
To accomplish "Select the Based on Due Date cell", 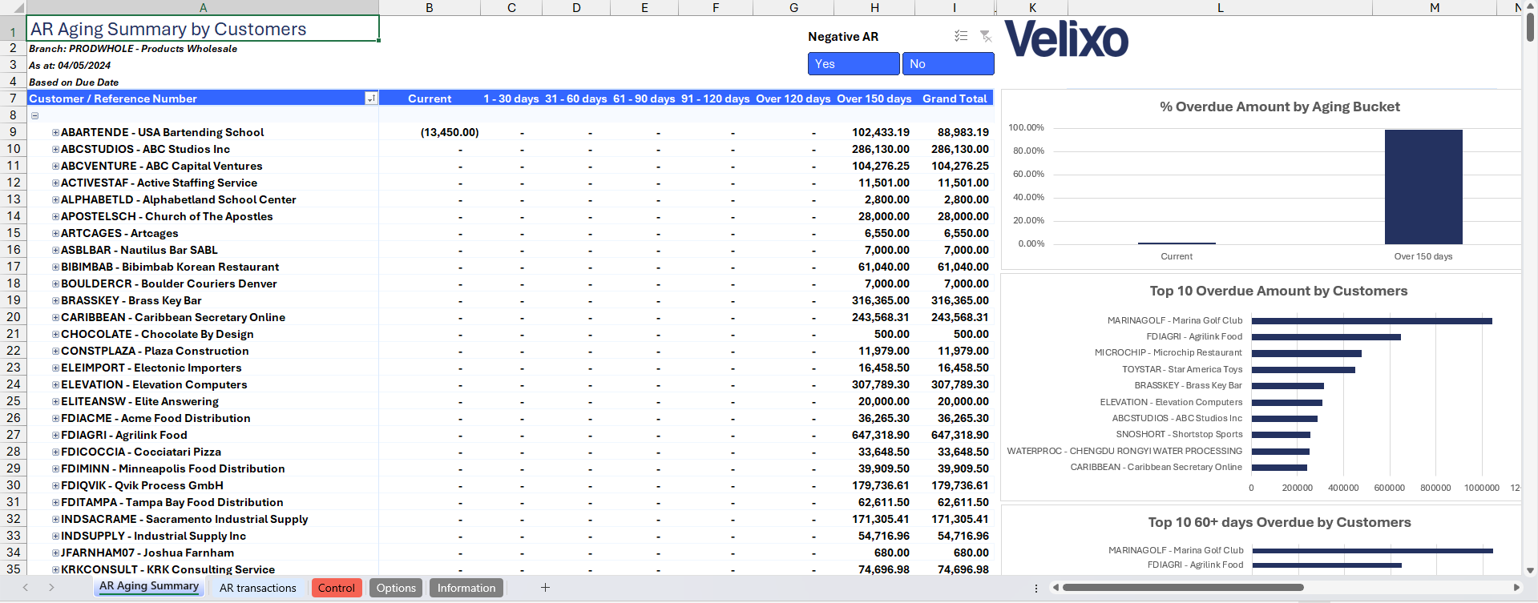I will [x=203, y=82].
